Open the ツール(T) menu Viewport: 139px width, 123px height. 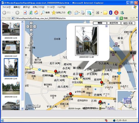click(51, 7)
